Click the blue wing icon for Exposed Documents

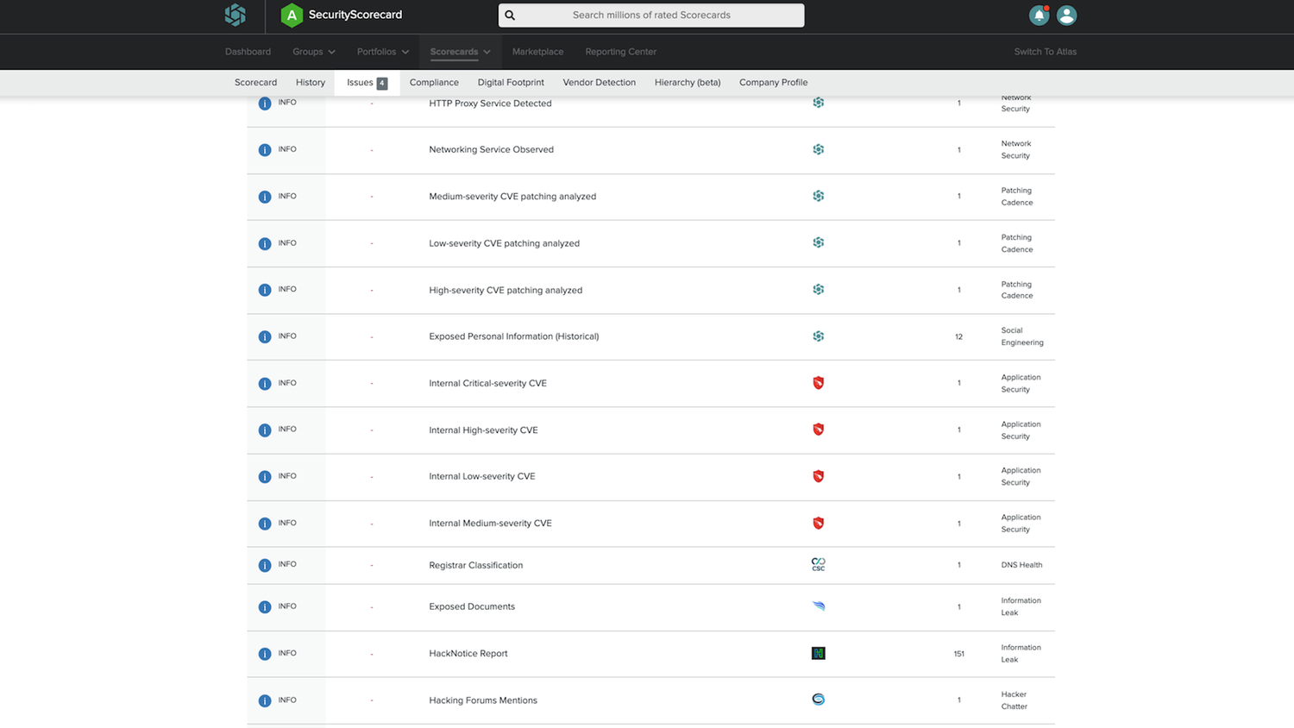click(x=818, y=606)
